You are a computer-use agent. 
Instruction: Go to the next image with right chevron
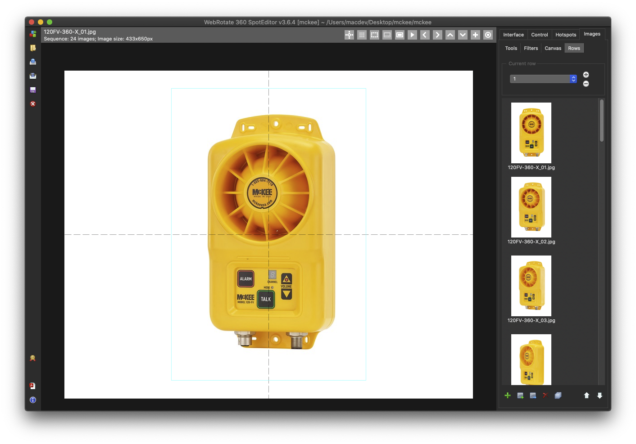[437, 35]
